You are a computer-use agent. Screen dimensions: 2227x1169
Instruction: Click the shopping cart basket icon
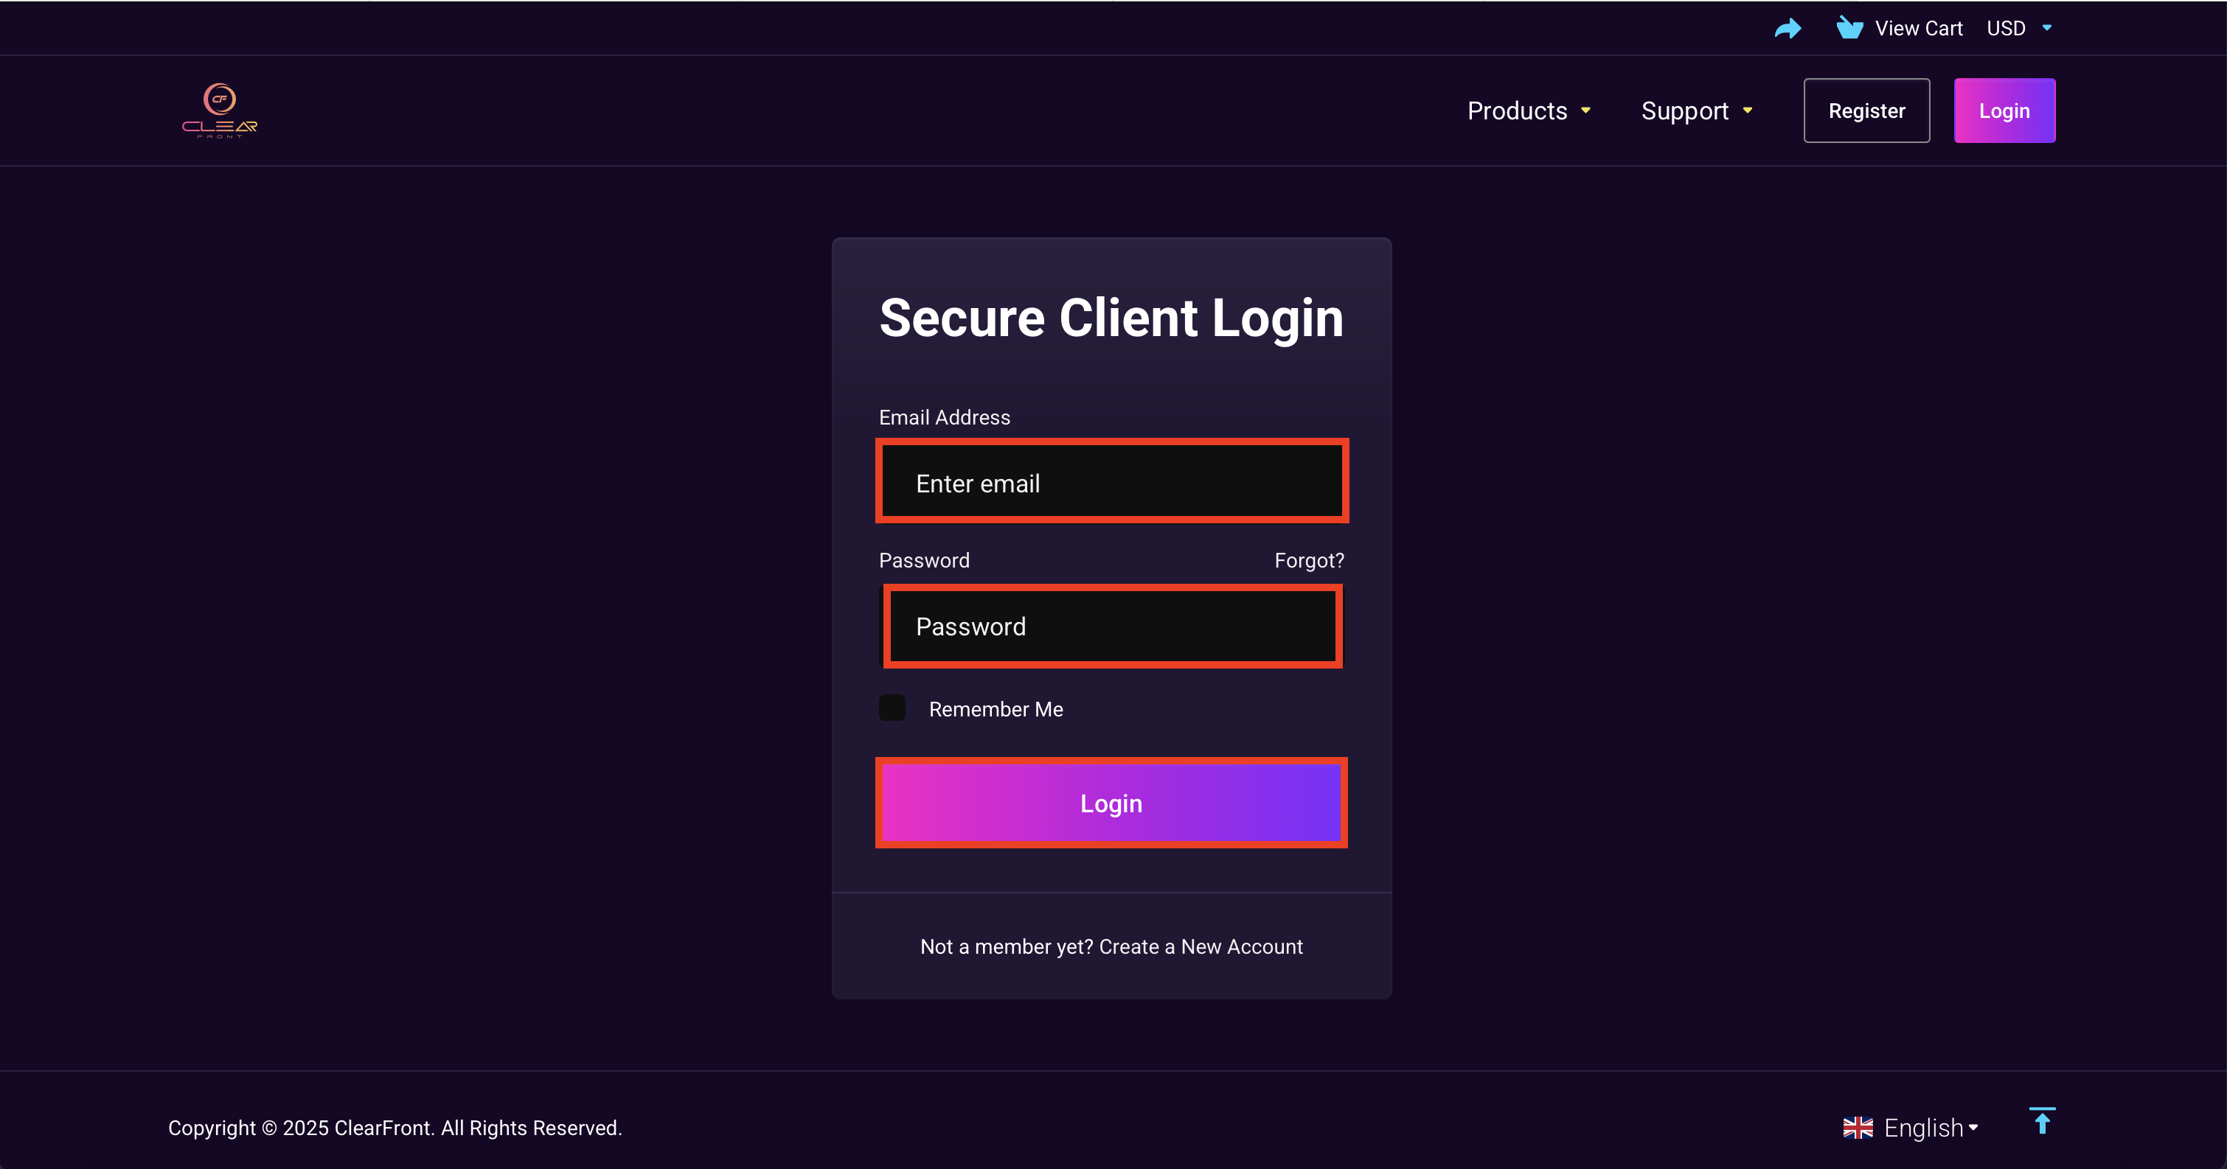tap(1849, 29)
